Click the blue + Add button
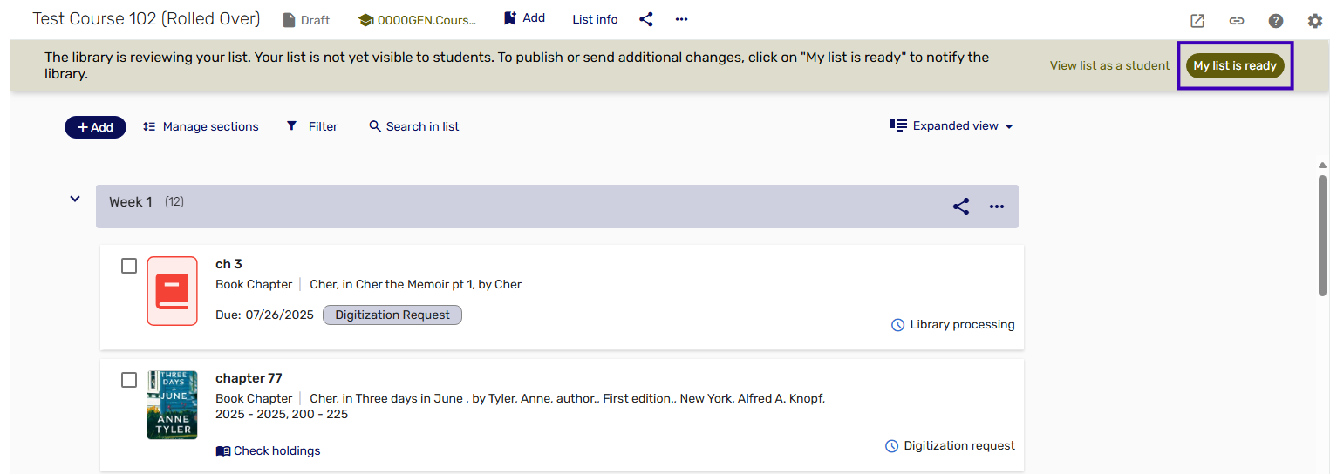This screenshot has width=1330, height=474. (x=95, y=126)
